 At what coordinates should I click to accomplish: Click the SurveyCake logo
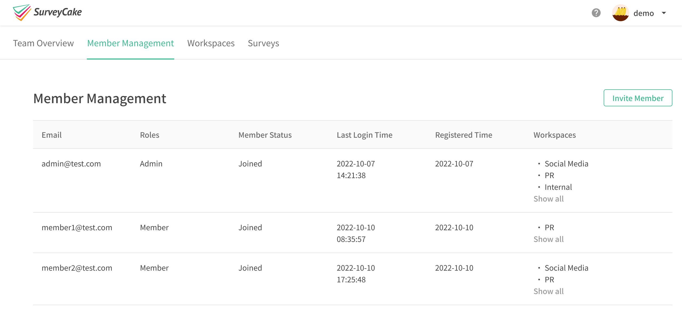[x=47, y=12]
